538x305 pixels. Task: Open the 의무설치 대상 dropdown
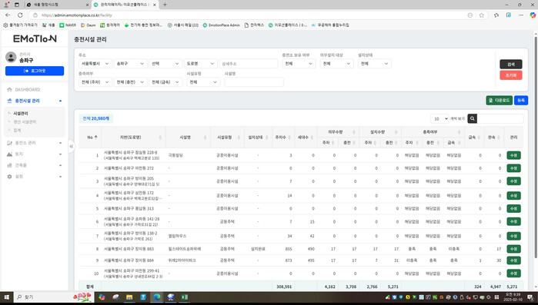(336, 64)
